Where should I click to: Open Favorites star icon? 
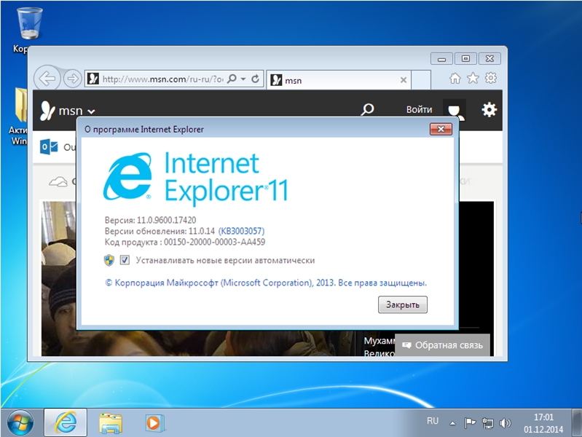coord(473,79)
